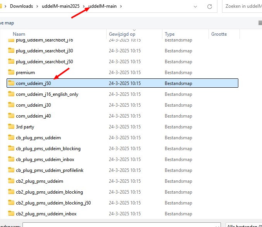Click the folder icon for cb2_plug_pms_uddeim_inbox

pyautogui.click(x=11, y=214)
